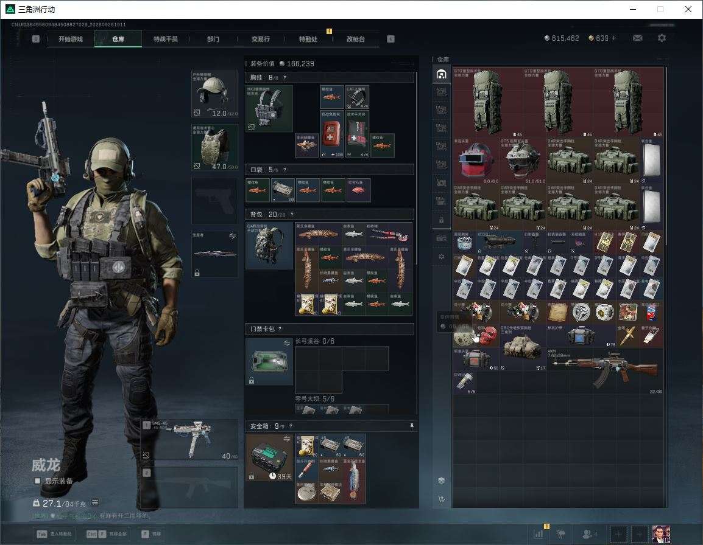Open settings gear in top bar
Image resolution: width=703 pixels, height=545 pixels.
(662, 38)
